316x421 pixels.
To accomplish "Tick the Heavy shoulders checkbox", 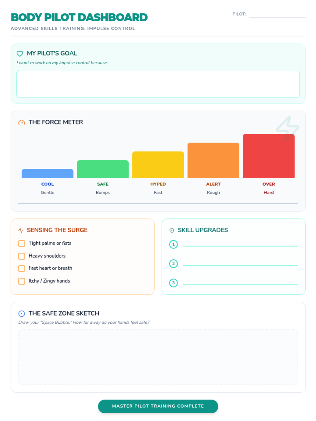I will click(22, 256).
